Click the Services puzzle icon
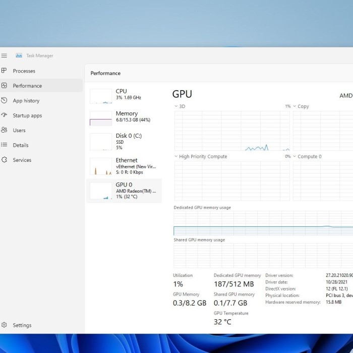Screen dimensions: 353x353 tap(5, 160)
